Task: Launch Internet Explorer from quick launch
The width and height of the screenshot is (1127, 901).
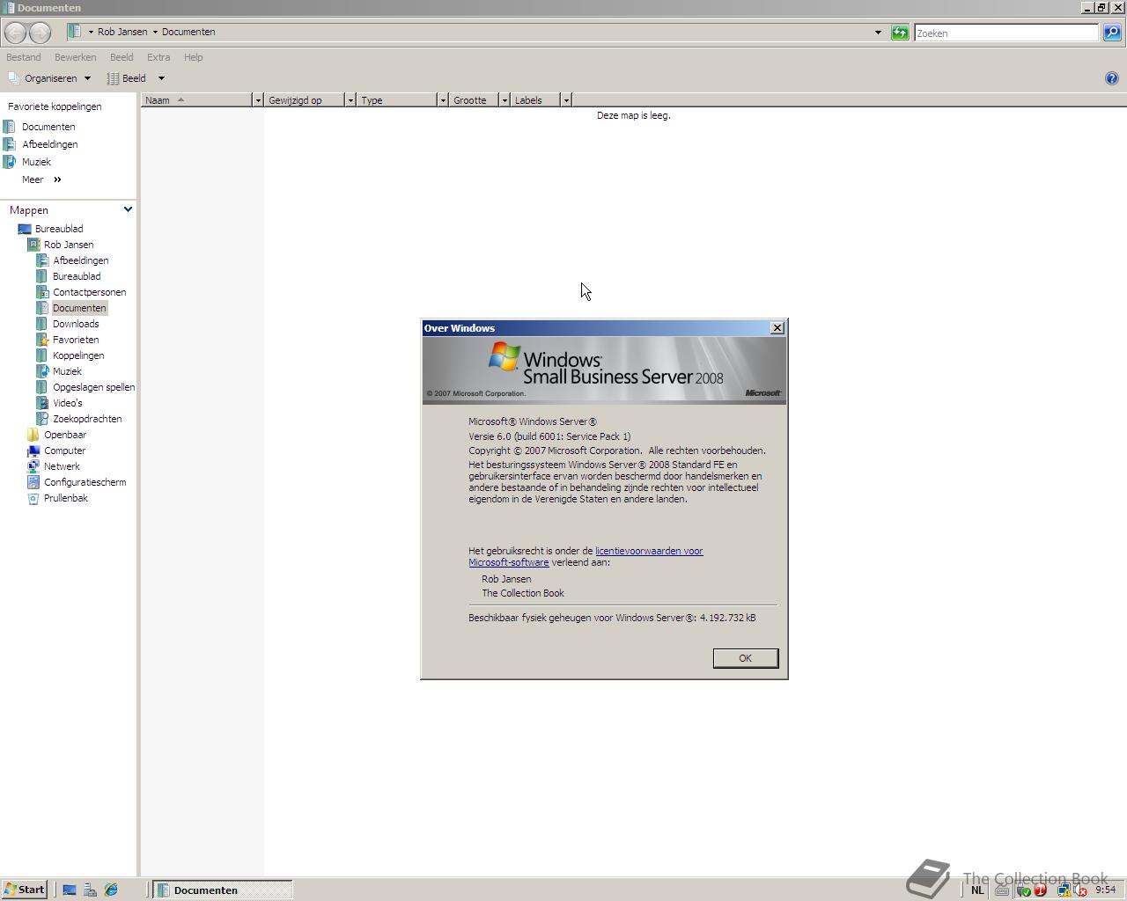Action: [111, 890]
